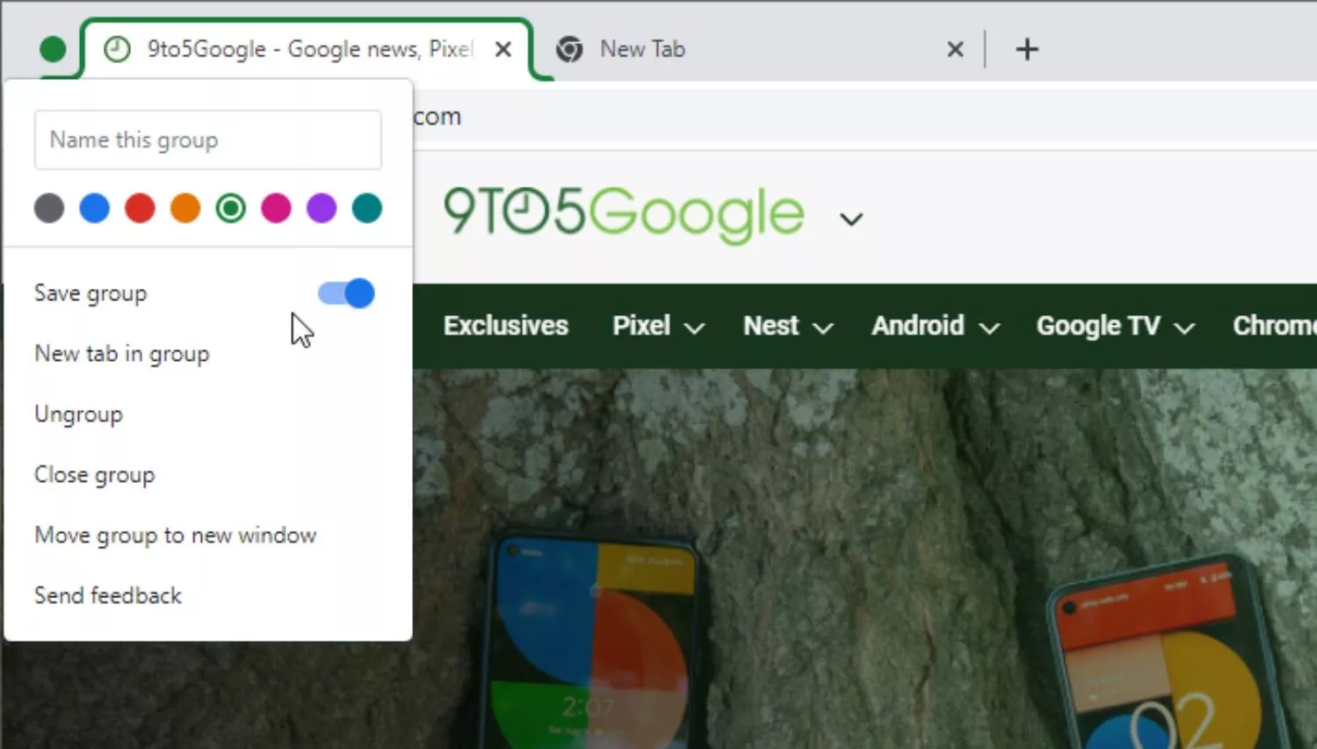Open the Nest dropdown menu
This screenshot has height=749, width=1317.
tap(787, 326)
